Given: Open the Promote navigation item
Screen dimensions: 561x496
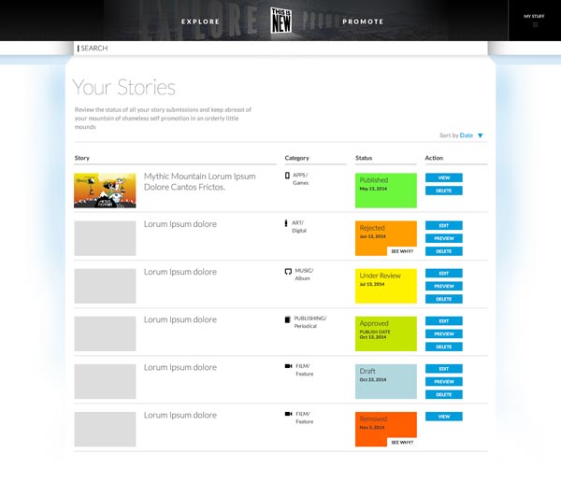Looking at the screenshot, I should 362,21.
